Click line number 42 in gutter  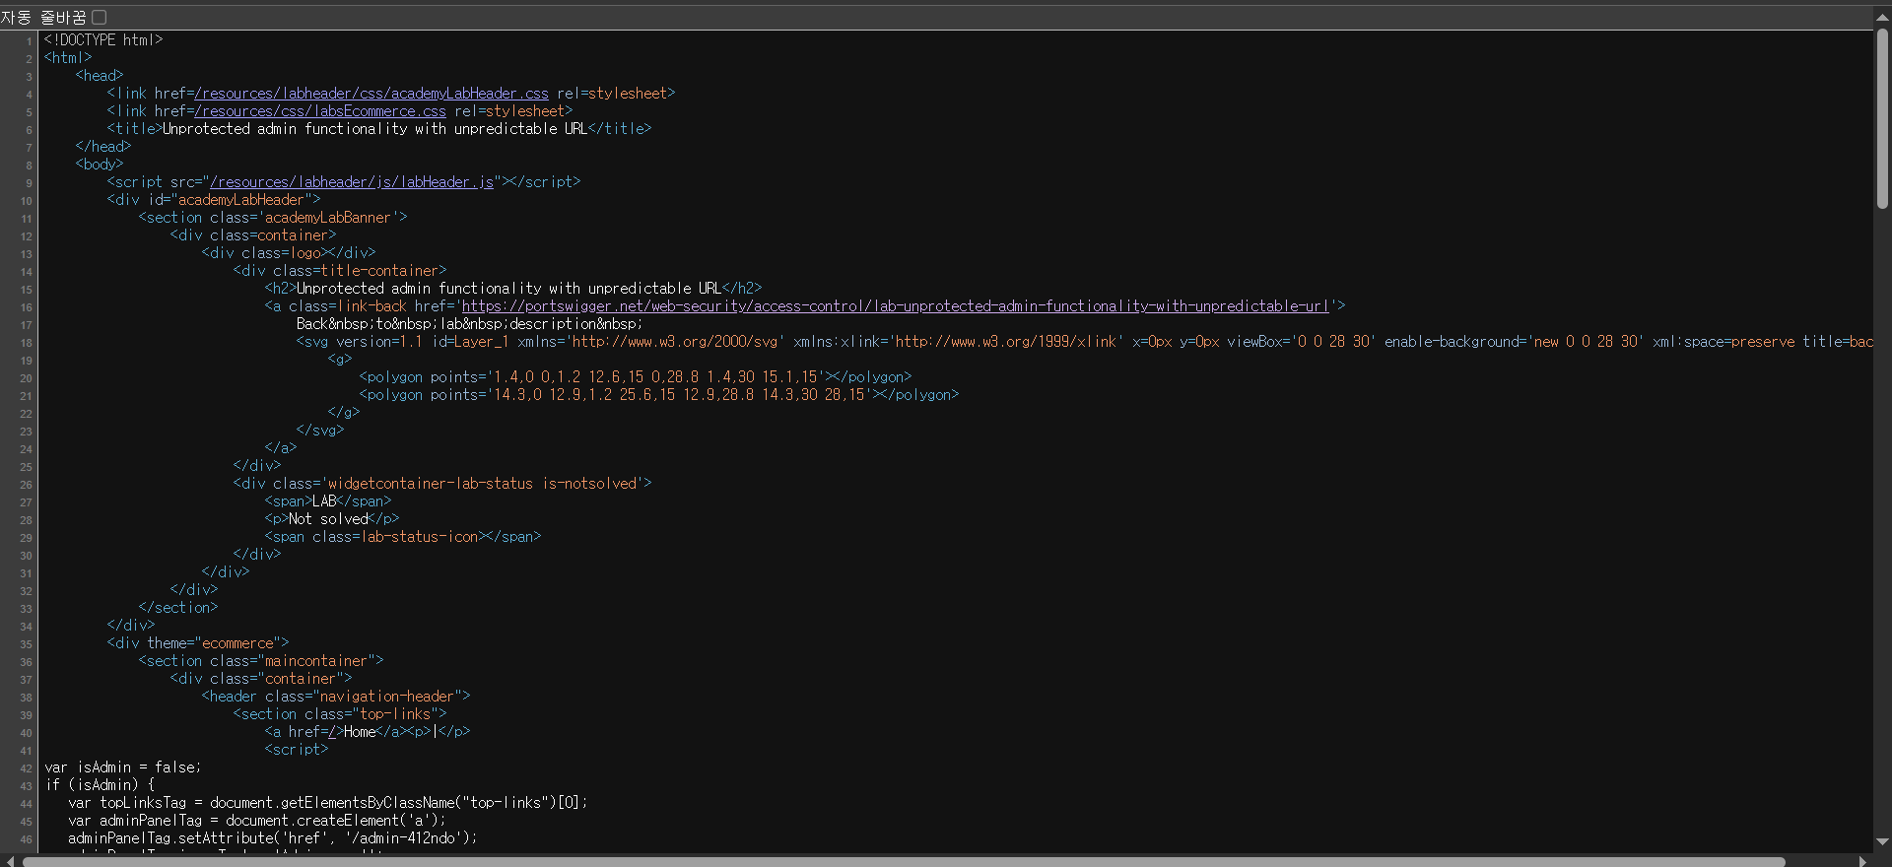point(26,768)
